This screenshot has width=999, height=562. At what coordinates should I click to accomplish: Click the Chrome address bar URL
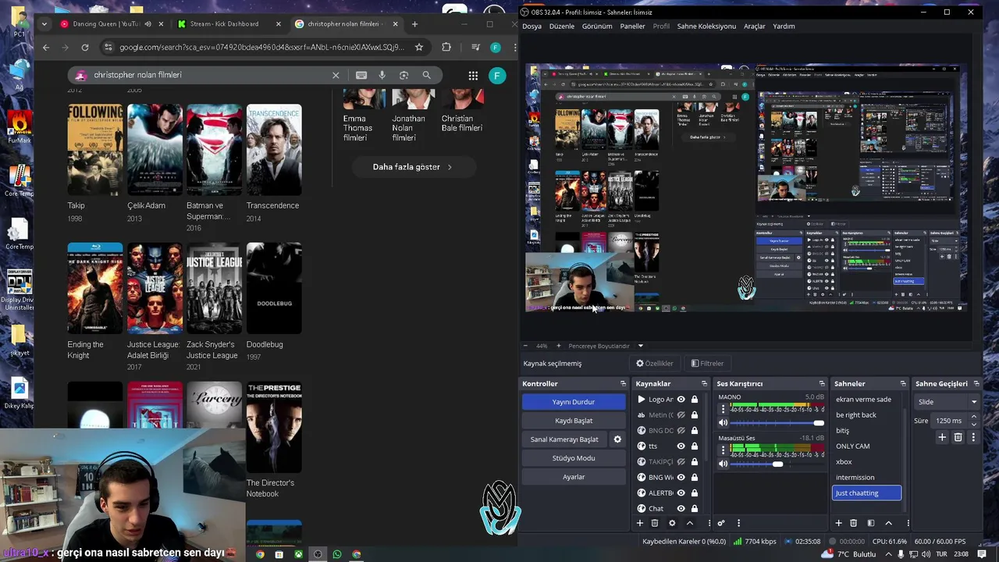[x=261, y=47]
